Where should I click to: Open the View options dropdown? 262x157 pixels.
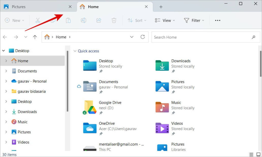(165, 20)
